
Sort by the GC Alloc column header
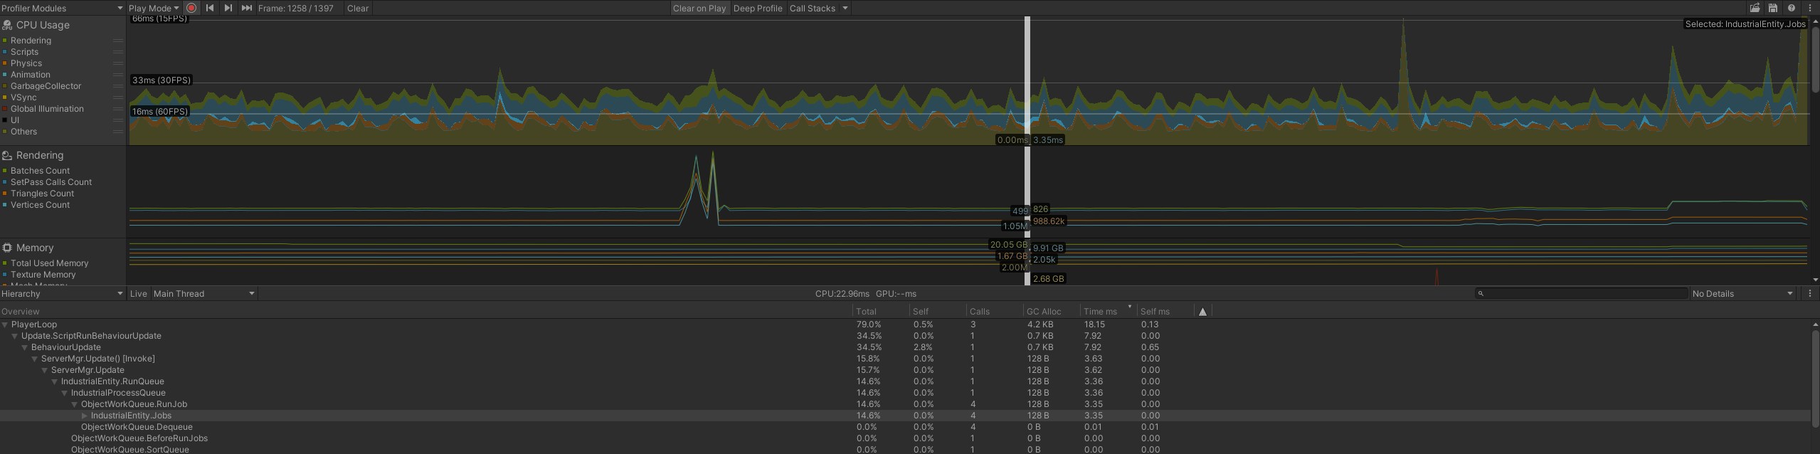pos(1043,311)
